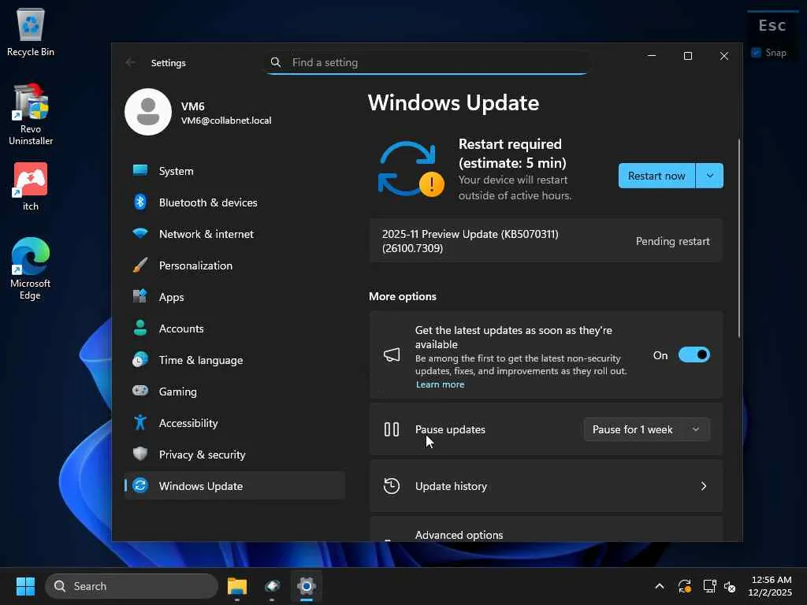Open the clock showing 12:56 AM
Screen dimensions: 807x605
pos(771,586)
